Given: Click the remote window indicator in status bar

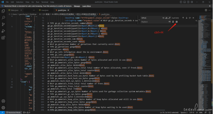Looking at the screenshot, I should [x=2, y=112].
